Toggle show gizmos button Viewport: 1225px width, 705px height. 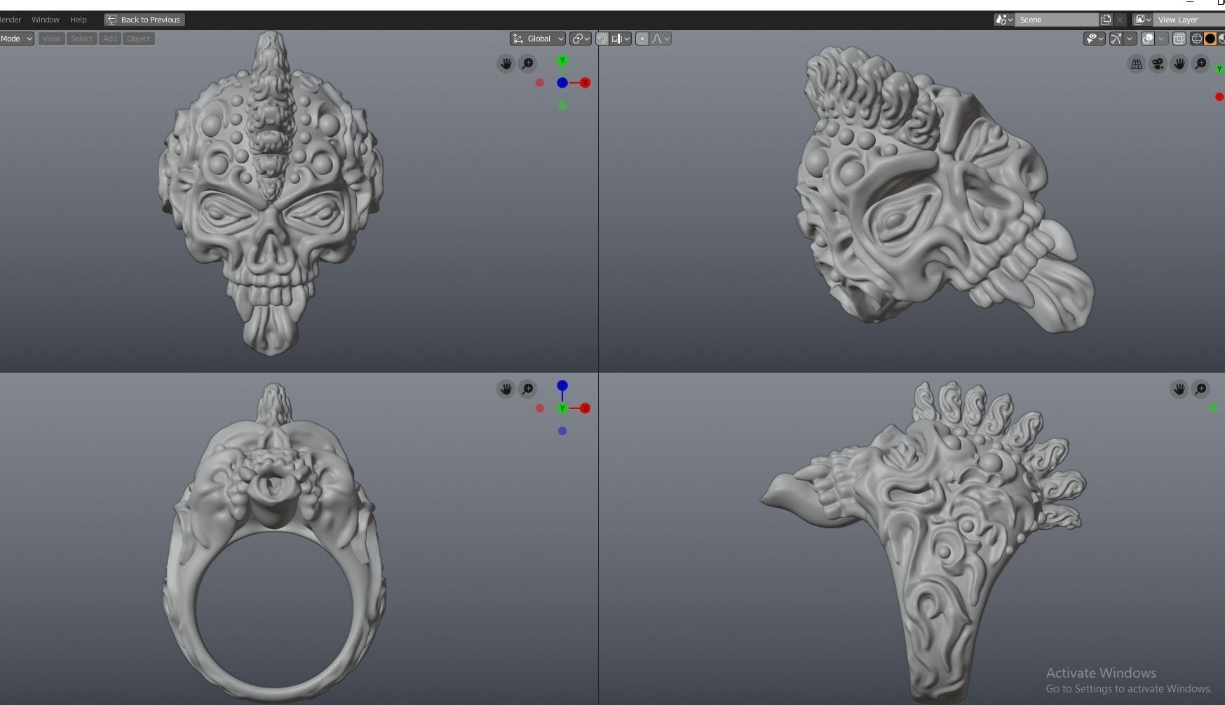pyautogui.click(x=1116, y=39)
